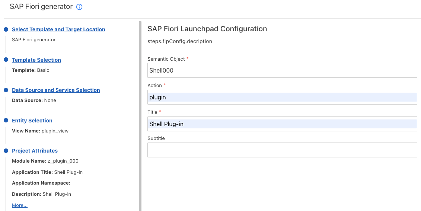The height and width of the screenshot is (211, 421).
Task: Focus the Action field containing plugin
Action: (x=282, y=97)
